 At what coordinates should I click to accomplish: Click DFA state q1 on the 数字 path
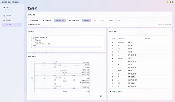click(55, 63)
